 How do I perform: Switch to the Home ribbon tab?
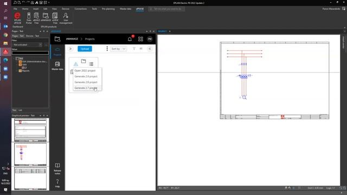[25, 9]
